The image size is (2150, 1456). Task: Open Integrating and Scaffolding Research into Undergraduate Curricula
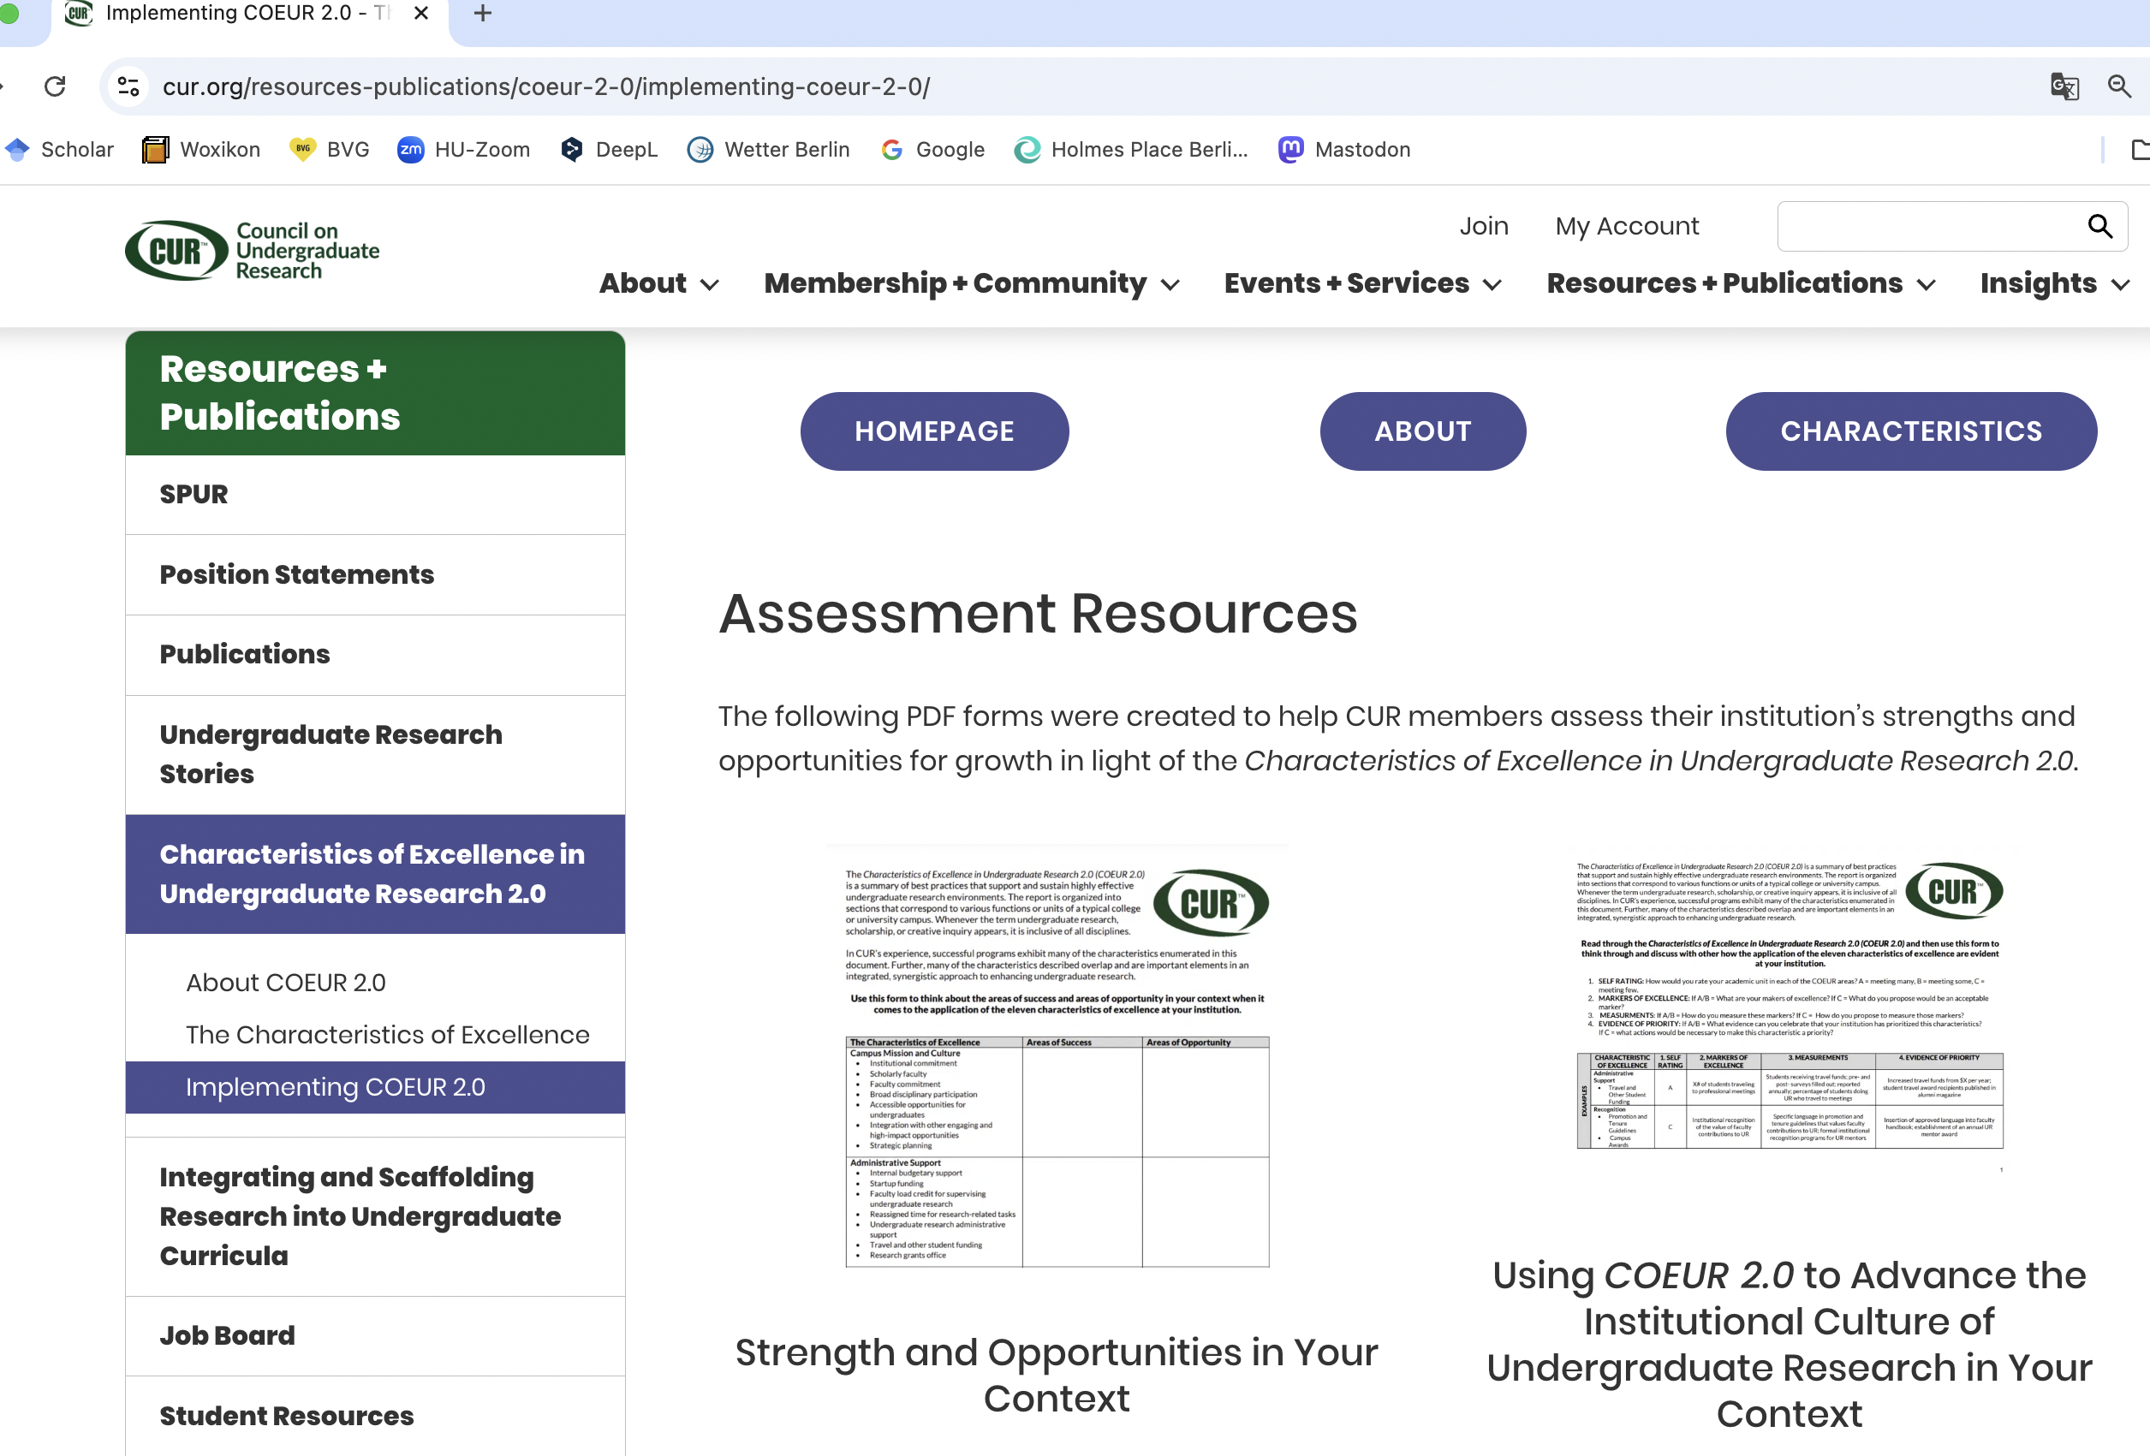(375, 1216)
